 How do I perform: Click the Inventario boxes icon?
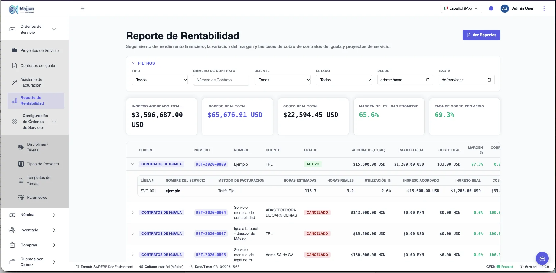point(12,230)
